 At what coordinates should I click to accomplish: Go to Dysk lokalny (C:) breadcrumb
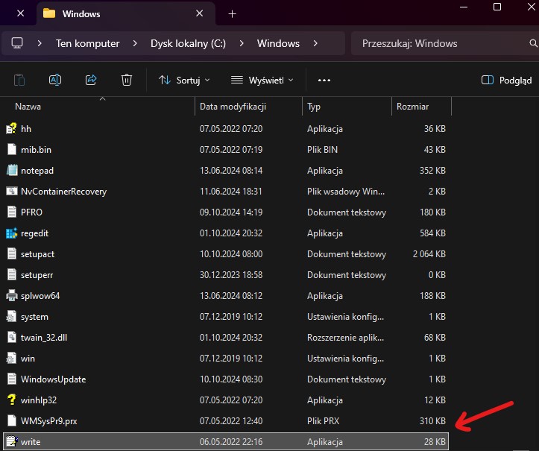[188, 43]
